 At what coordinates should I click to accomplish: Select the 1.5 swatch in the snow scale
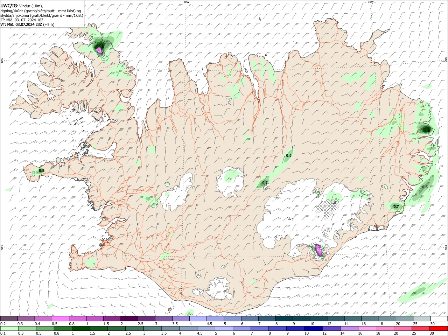click(112, 319)
